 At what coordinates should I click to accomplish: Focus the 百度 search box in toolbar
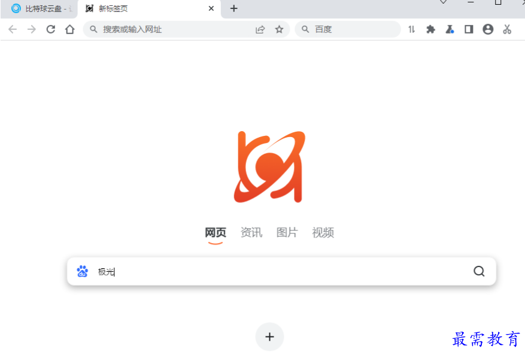[x=348, y=29]
